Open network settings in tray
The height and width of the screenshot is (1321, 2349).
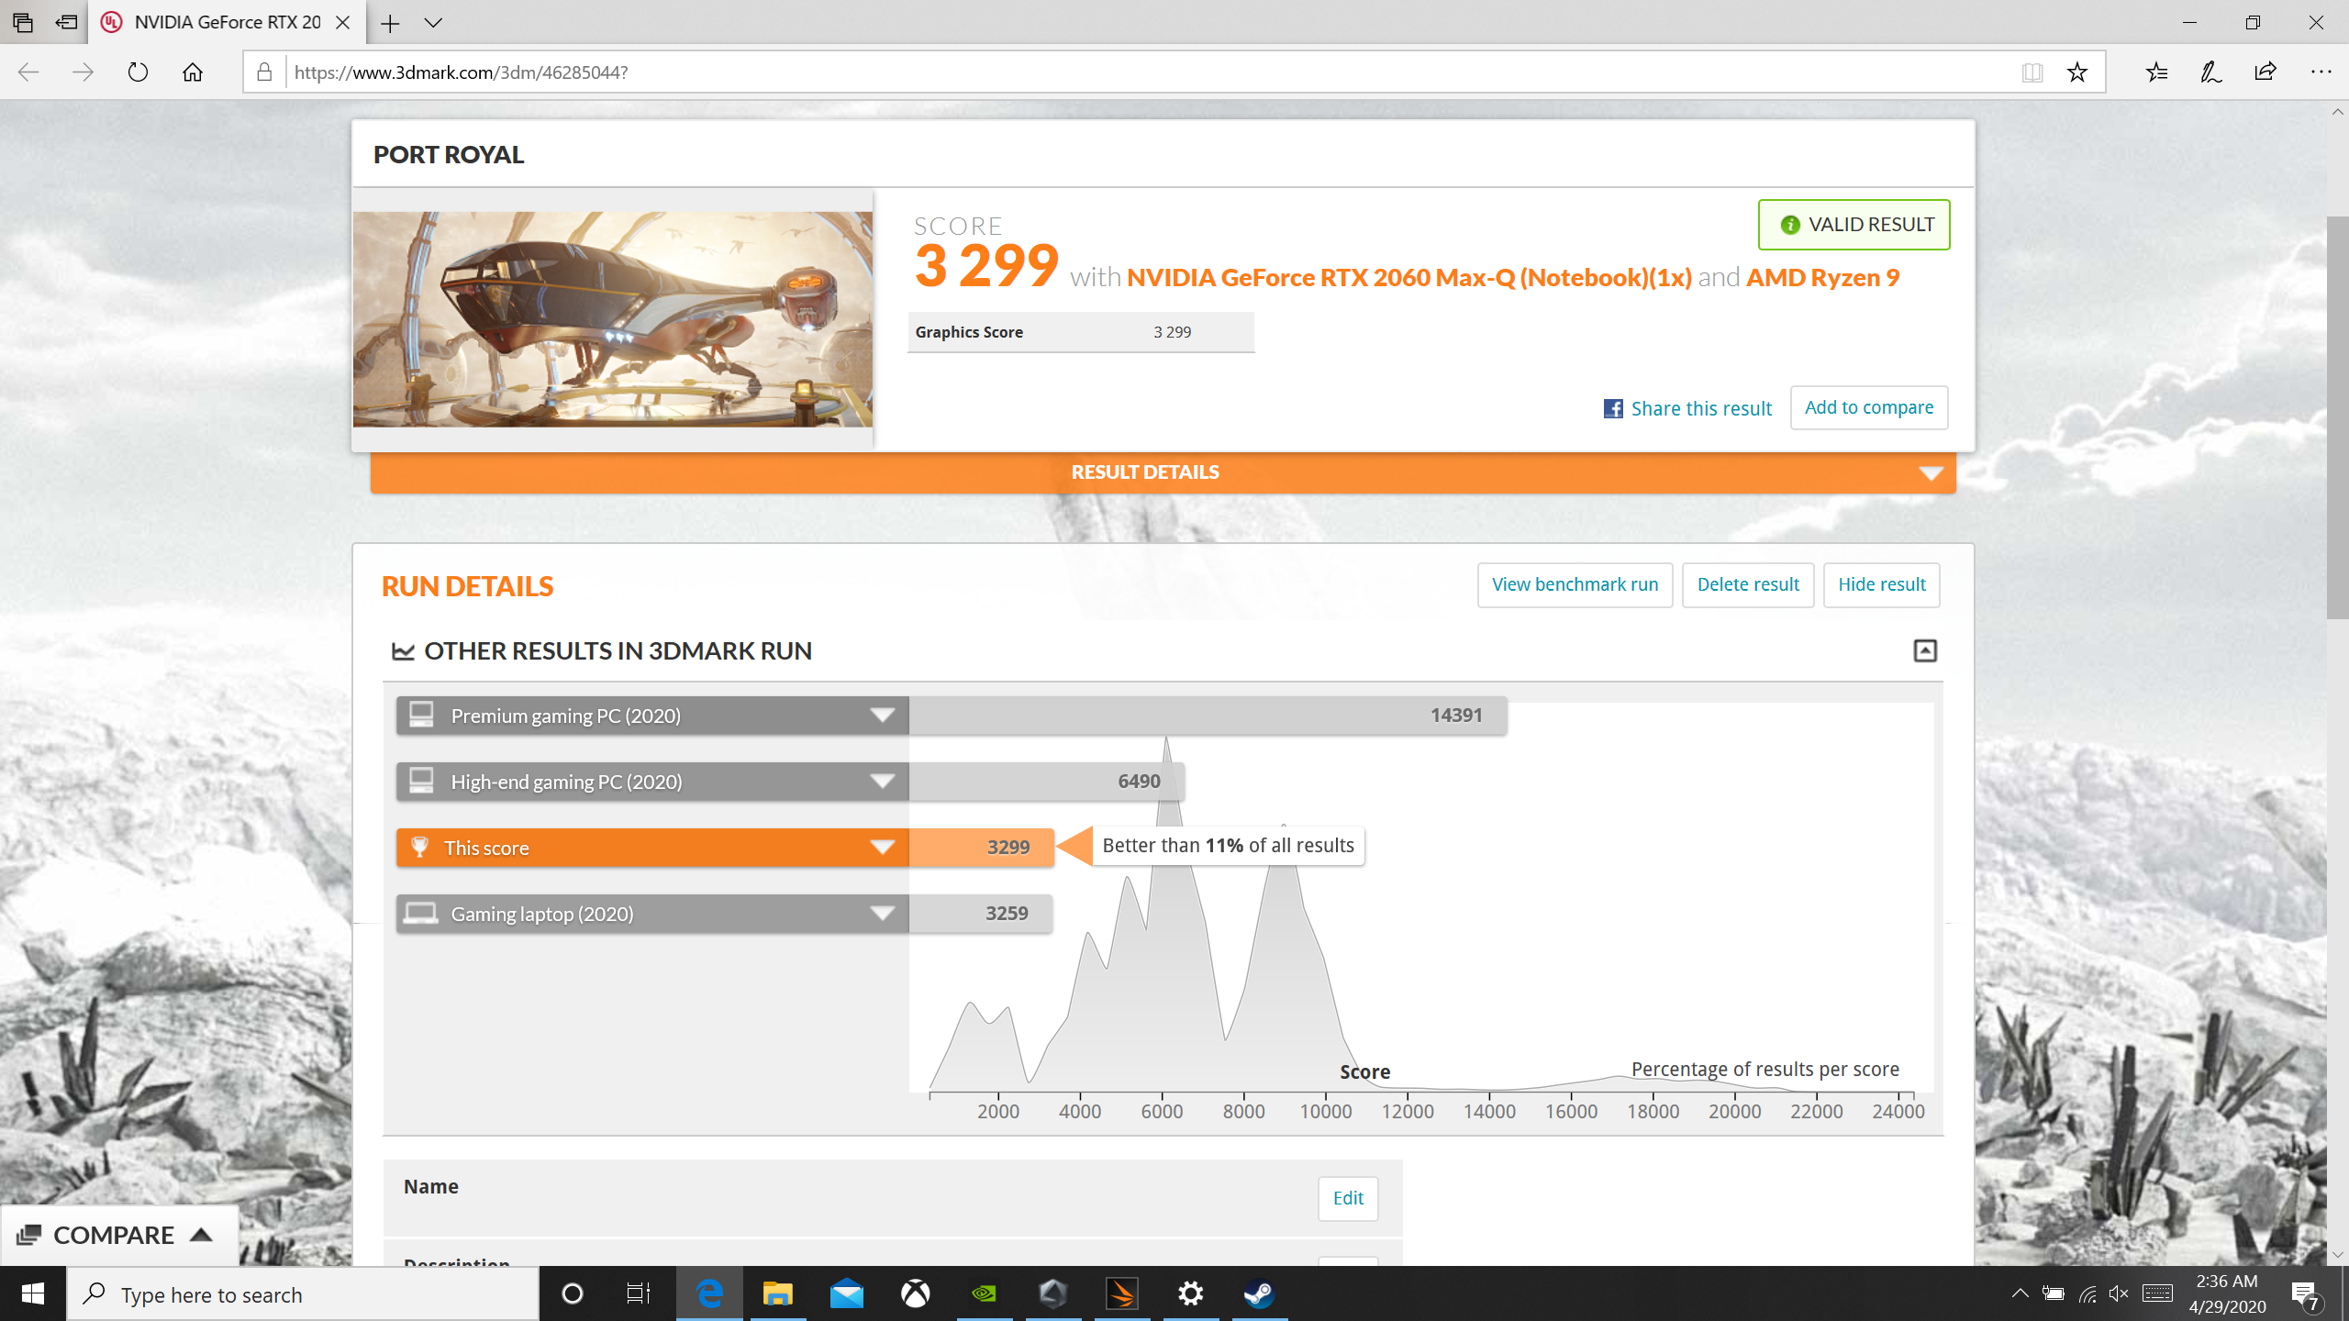(2087, 1293)
